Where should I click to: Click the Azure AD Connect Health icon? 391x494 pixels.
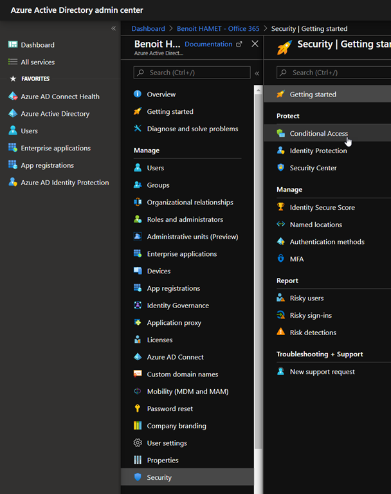[x=12, y=96]
